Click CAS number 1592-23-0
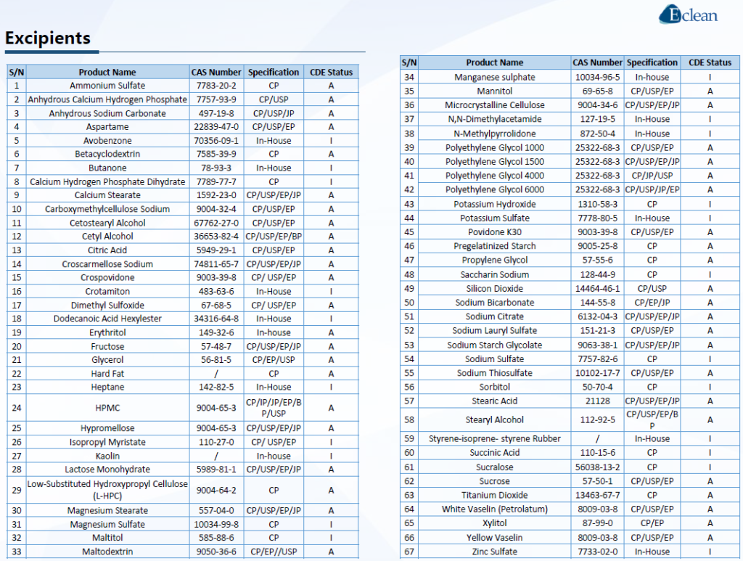Image resolution: width=743 pixels, height=561 pixels. 216,195
